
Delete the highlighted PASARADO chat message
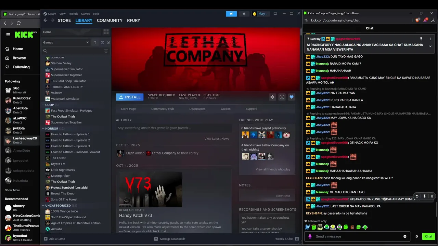(432, 196)
